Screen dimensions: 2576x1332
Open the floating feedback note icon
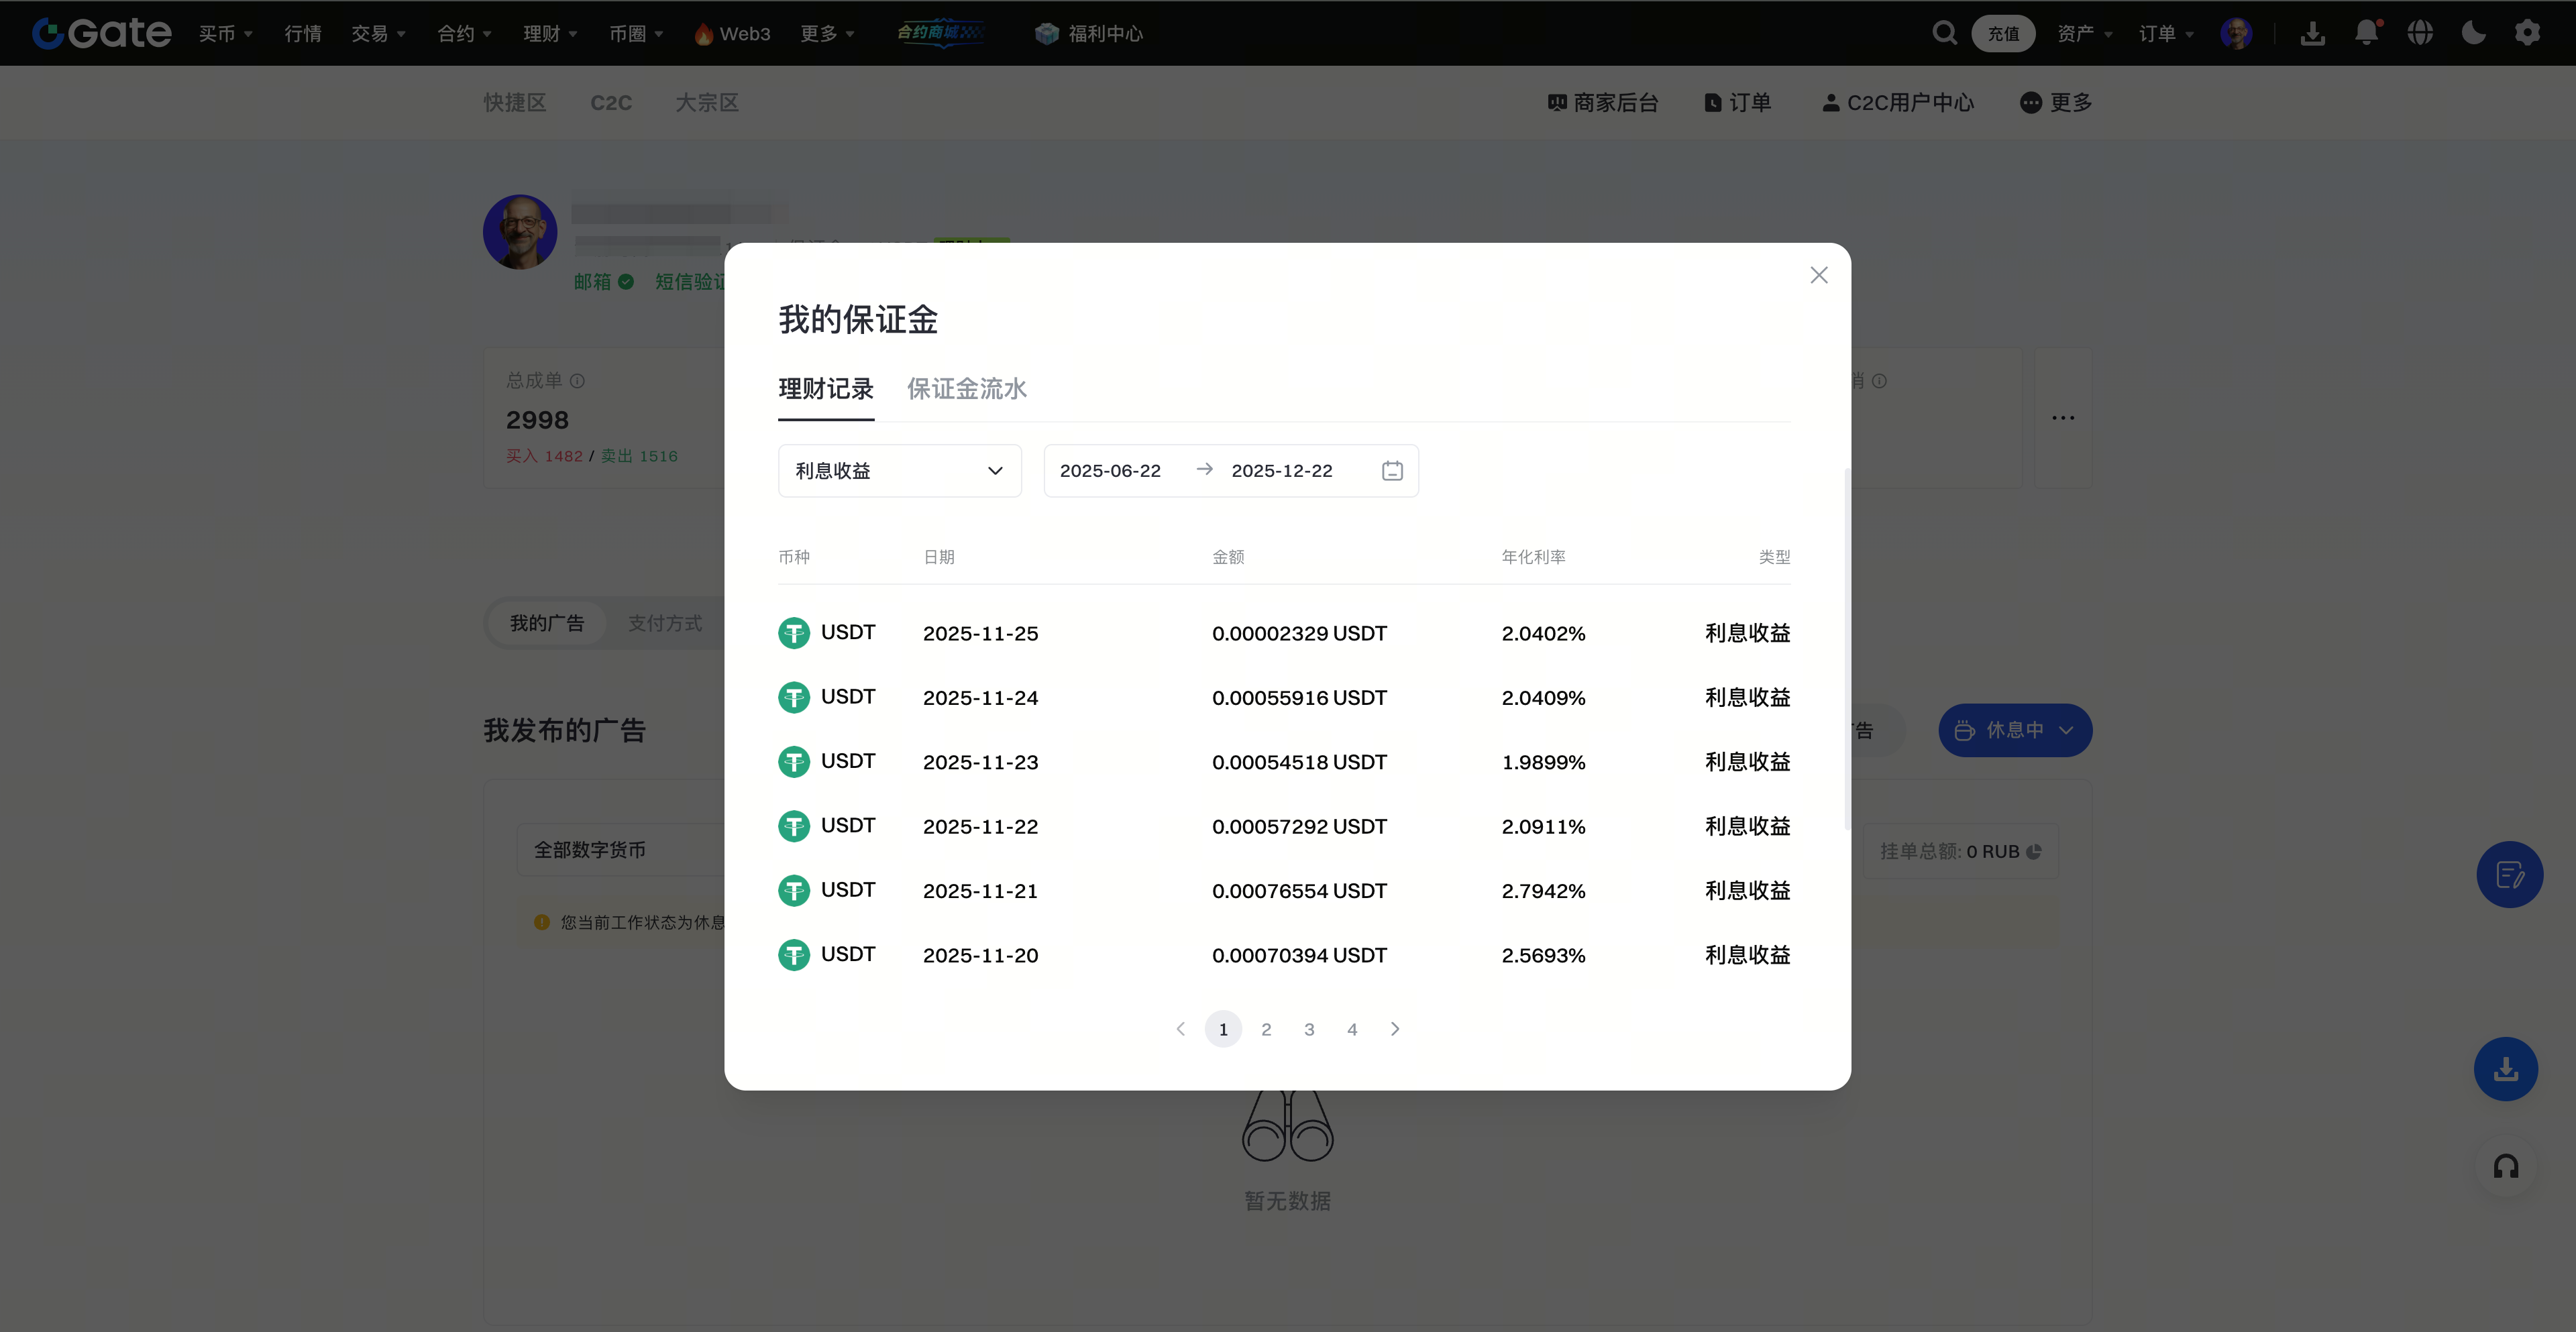2509,875
